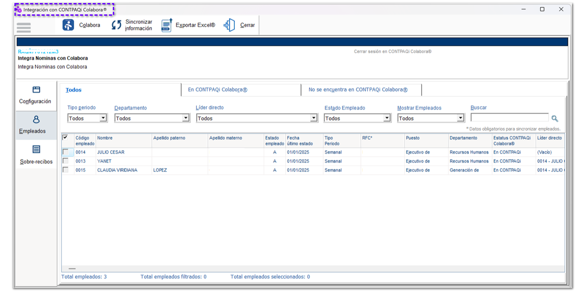Screen dimensions: 576x292
Task: Click the Departamento column header in grid
Action: [x=470, y=141]
